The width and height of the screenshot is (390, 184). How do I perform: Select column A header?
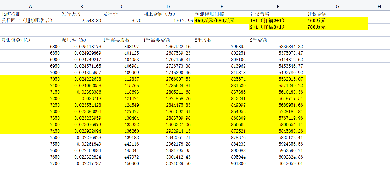click(30, 7)
